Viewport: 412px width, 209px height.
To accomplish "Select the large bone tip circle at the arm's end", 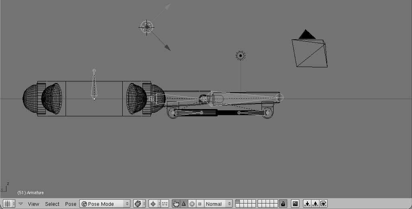I will point(280,97).
